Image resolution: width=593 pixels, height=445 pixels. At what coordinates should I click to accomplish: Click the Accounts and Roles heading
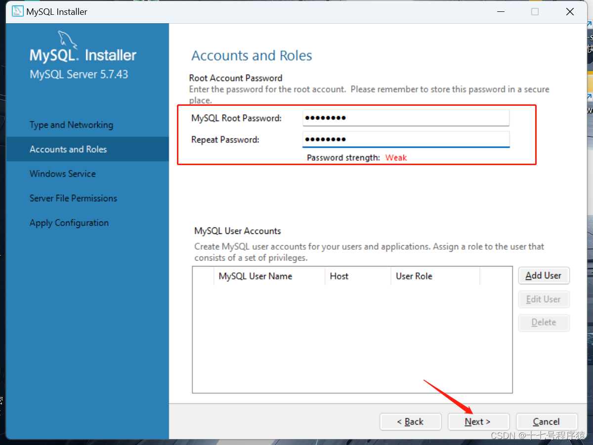pyautogui.click(x=252, y=55)
